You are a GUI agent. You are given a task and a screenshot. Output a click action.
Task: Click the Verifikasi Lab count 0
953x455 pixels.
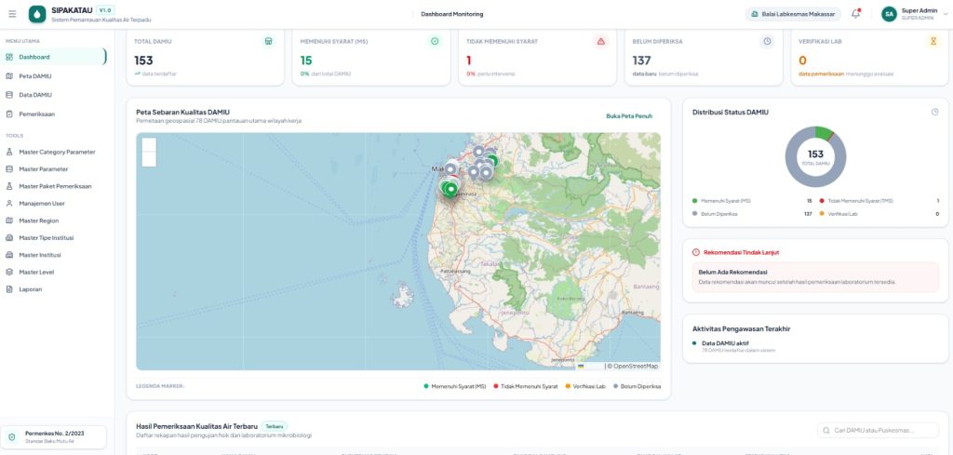click(x=803, y=60)
